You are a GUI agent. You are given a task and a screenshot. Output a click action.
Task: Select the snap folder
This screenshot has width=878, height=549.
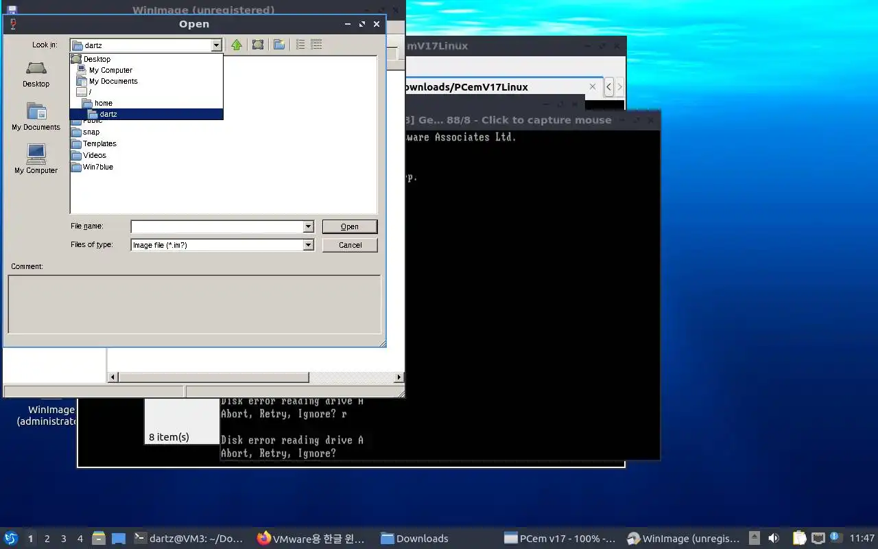point(86,132)
